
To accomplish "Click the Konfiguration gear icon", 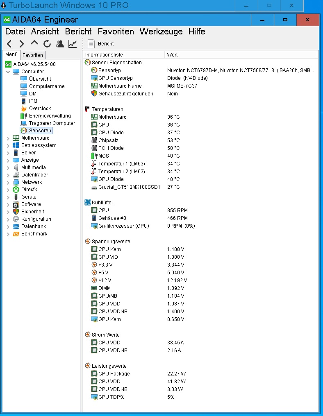I will [x=16, y=219].
